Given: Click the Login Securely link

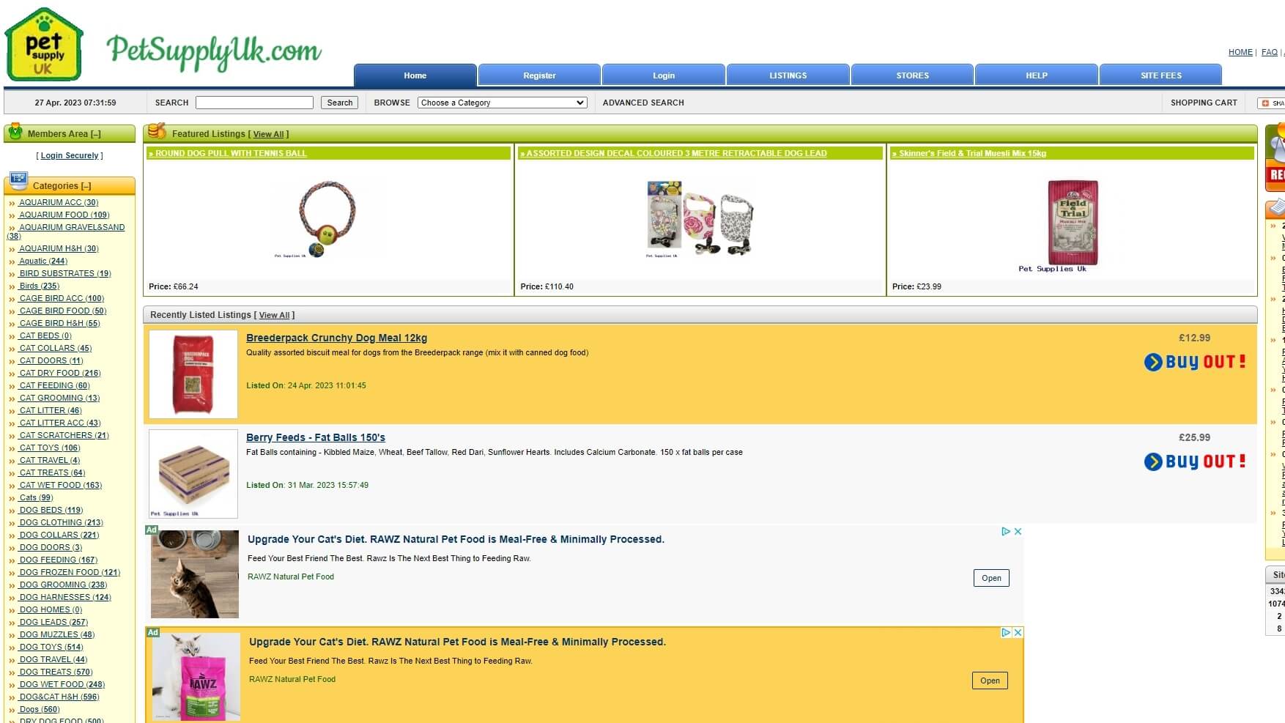Looking at the screenshot, I should pos(69,155).
